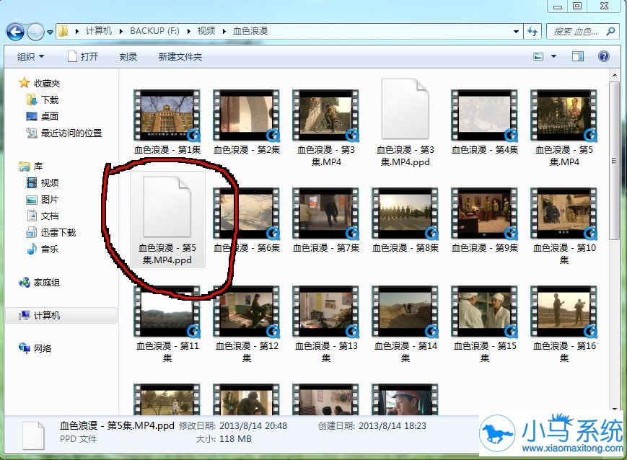Click 打开 in the toolbar

coord(83,57)
